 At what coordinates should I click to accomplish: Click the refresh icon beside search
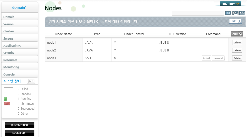coord(235,13)
